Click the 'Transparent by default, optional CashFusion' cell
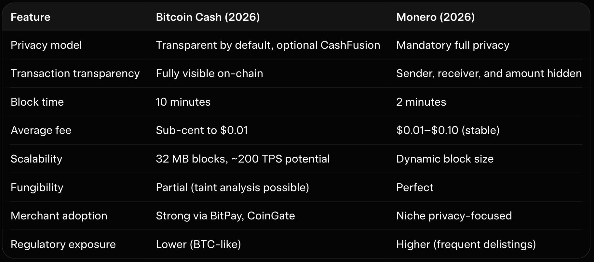Screen dimensions: 594x262 tap(268, 45)
